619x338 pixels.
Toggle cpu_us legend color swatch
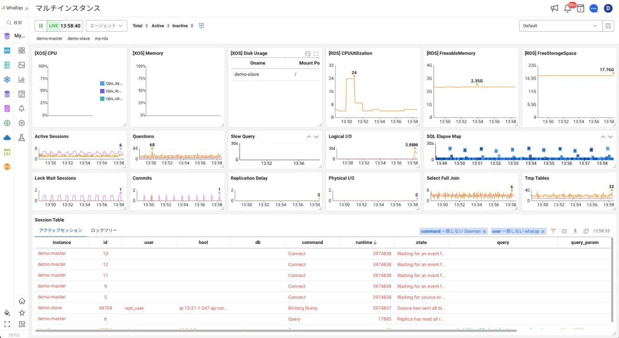(102, 99)
